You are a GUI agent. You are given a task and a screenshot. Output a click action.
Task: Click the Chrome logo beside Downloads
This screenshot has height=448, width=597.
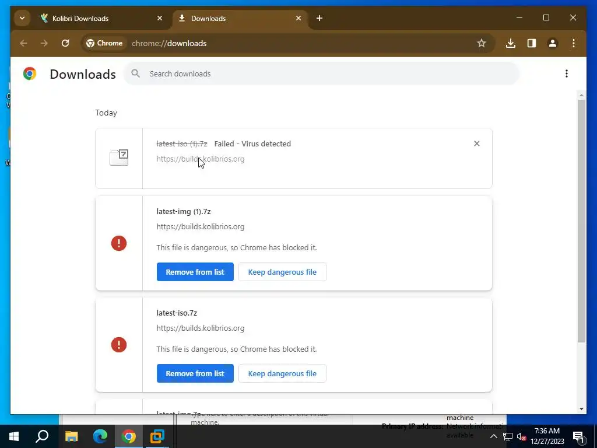click(29, 73)
